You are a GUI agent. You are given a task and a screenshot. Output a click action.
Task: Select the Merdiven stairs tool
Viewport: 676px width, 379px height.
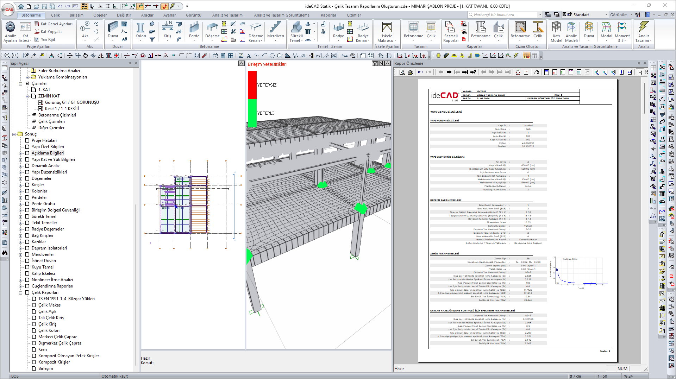click(275, 28)
